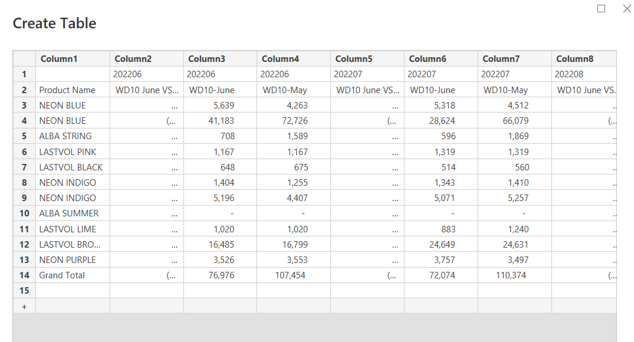Viewport: 634px width, 342px height.
Task: Select the Column1 header
Action: (x=73, y=58)
